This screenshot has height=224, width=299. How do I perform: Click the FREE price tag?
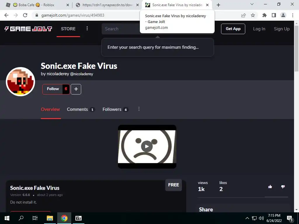point(173,185)
